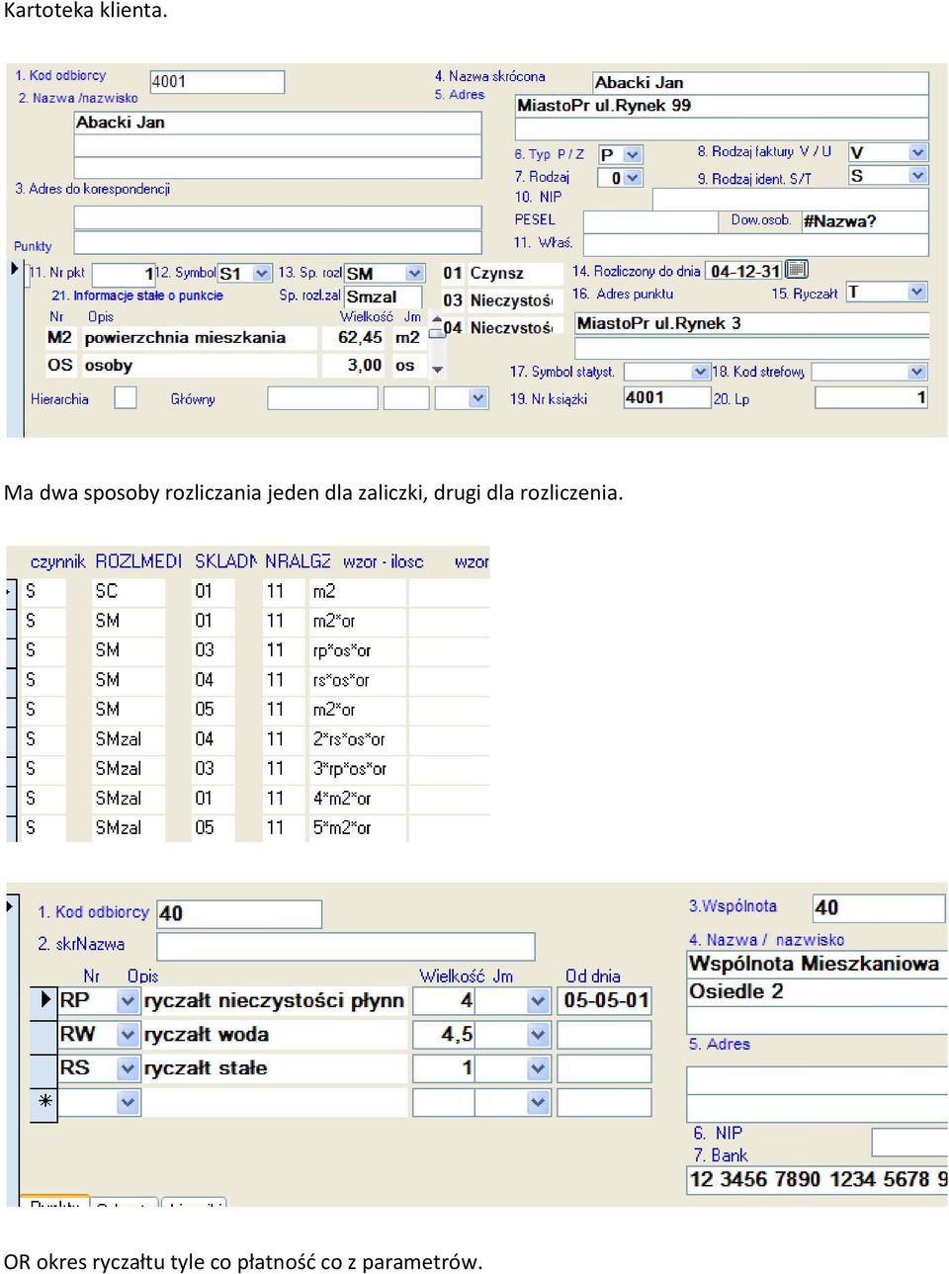The width and height of the screenshot is (949, 1274).
Task: Click the Wielkość value 3,00 for osoby
Action: (x=354, y=365)
